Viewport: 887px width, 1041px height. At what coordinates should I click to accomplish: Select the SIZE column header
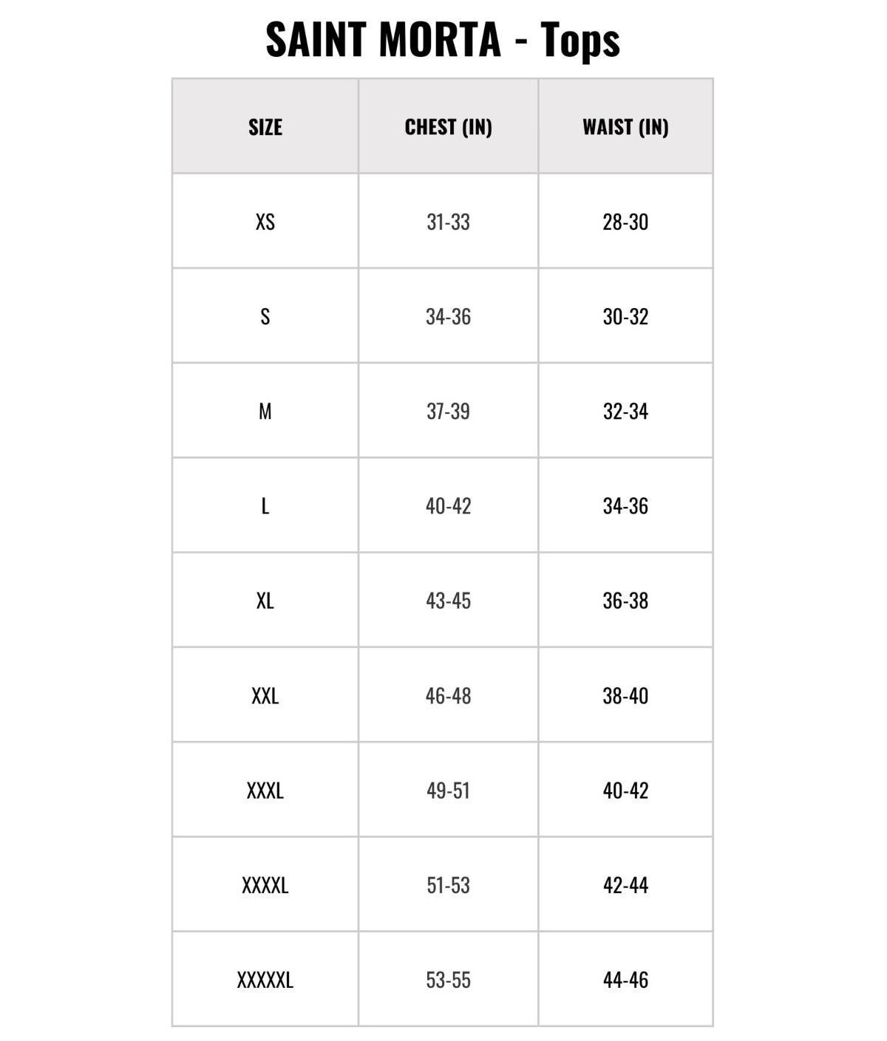click(265, 127)
